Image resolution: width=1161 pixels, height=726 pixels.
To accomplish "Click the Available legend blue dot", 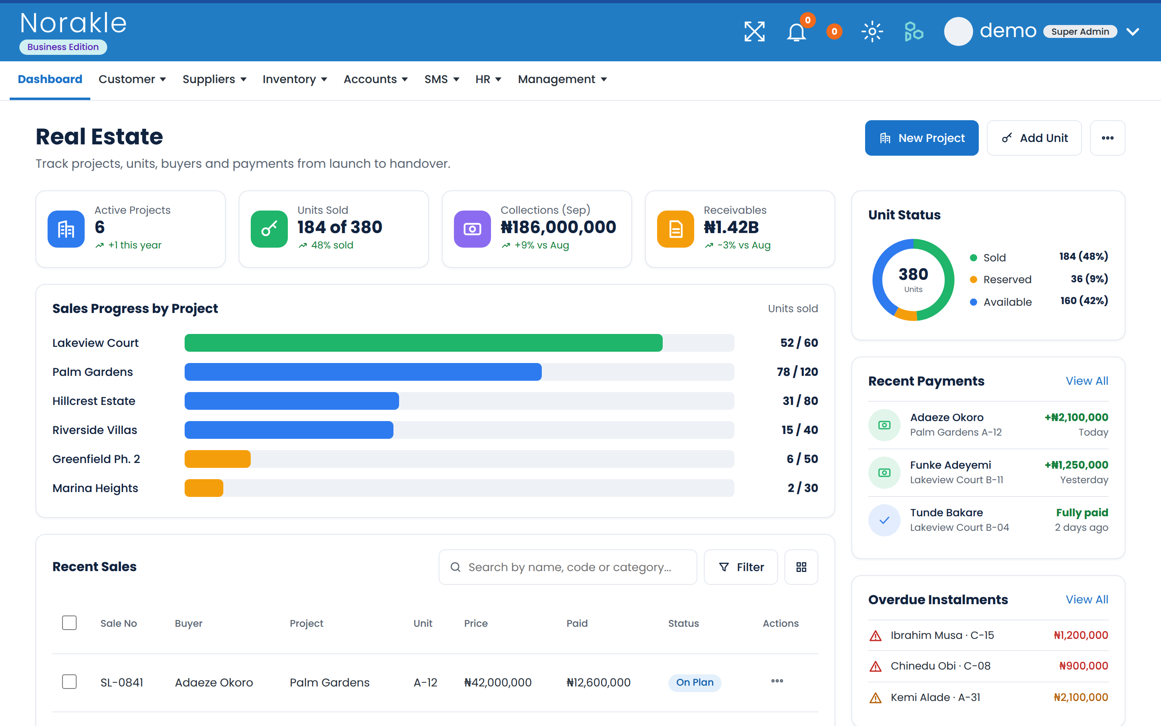I will (x=974, y=302).
